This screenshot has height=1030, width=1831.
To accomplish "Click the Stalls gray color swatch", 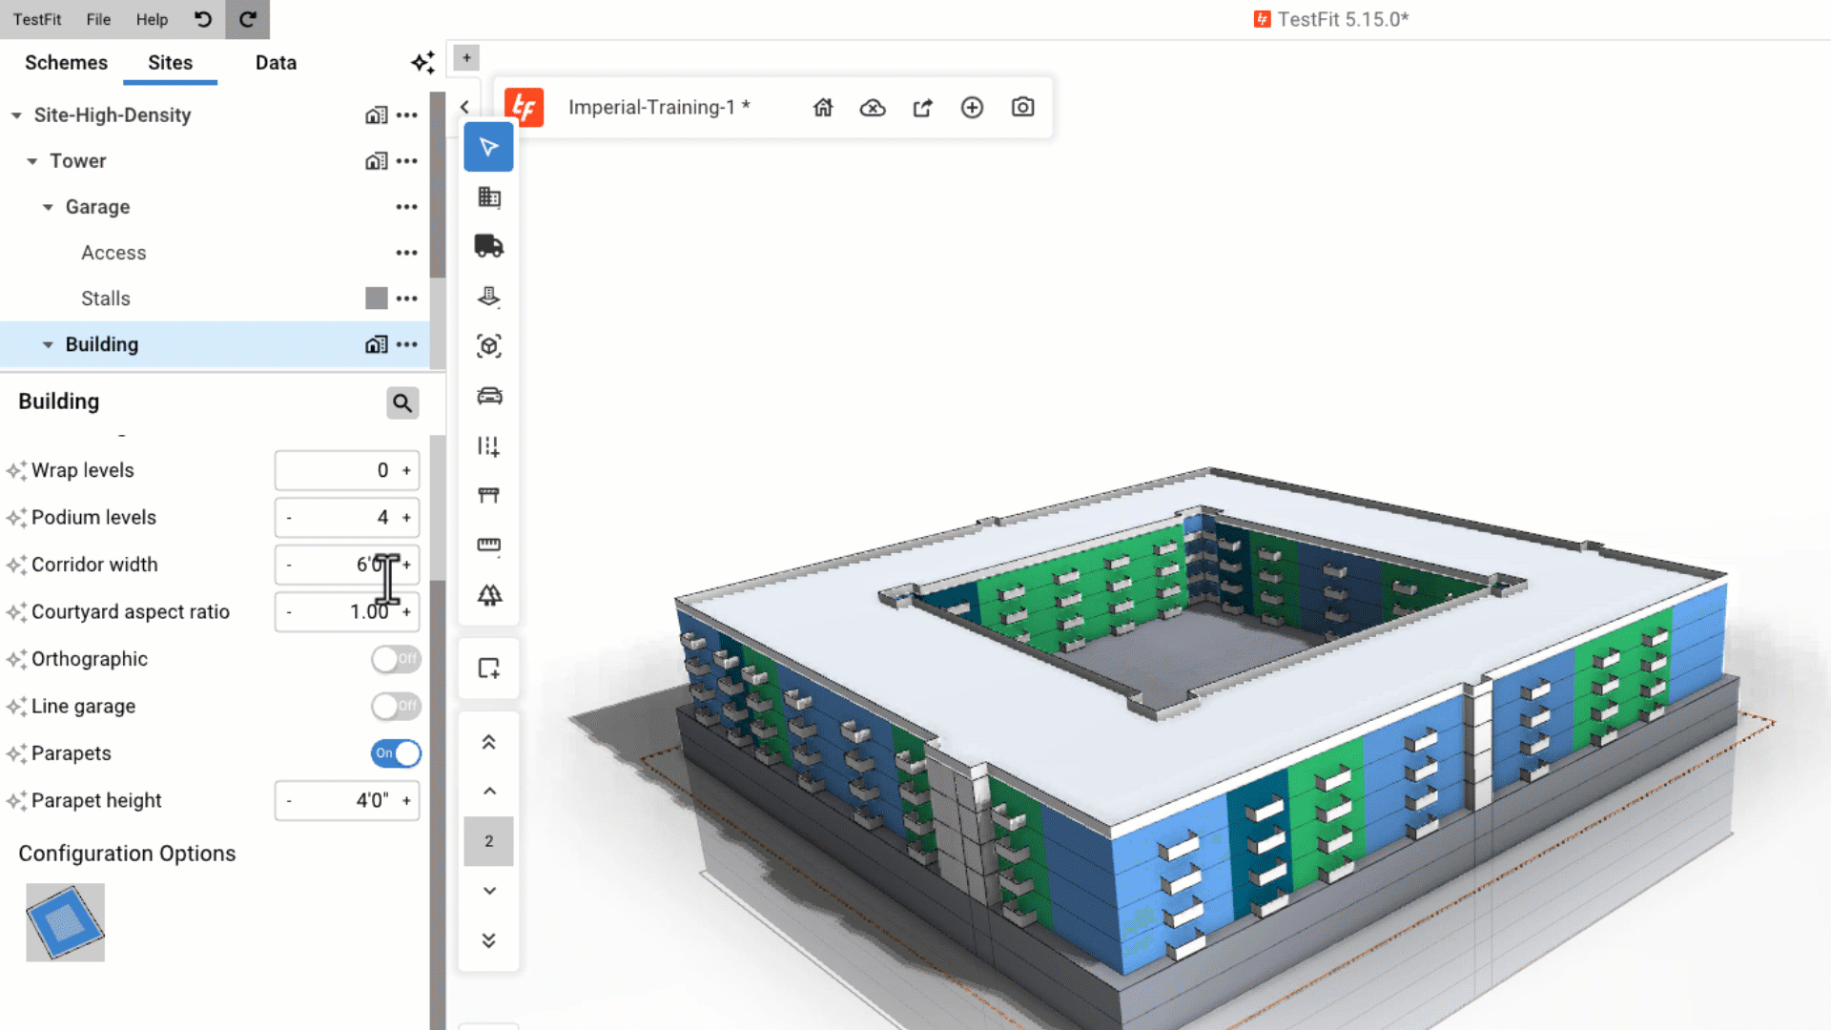I will (377, 299).
